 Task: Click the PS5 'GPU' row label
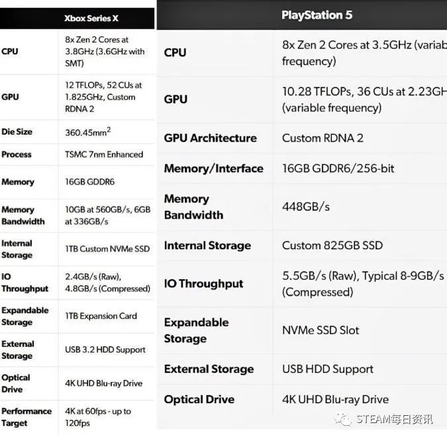click(175, 99)
